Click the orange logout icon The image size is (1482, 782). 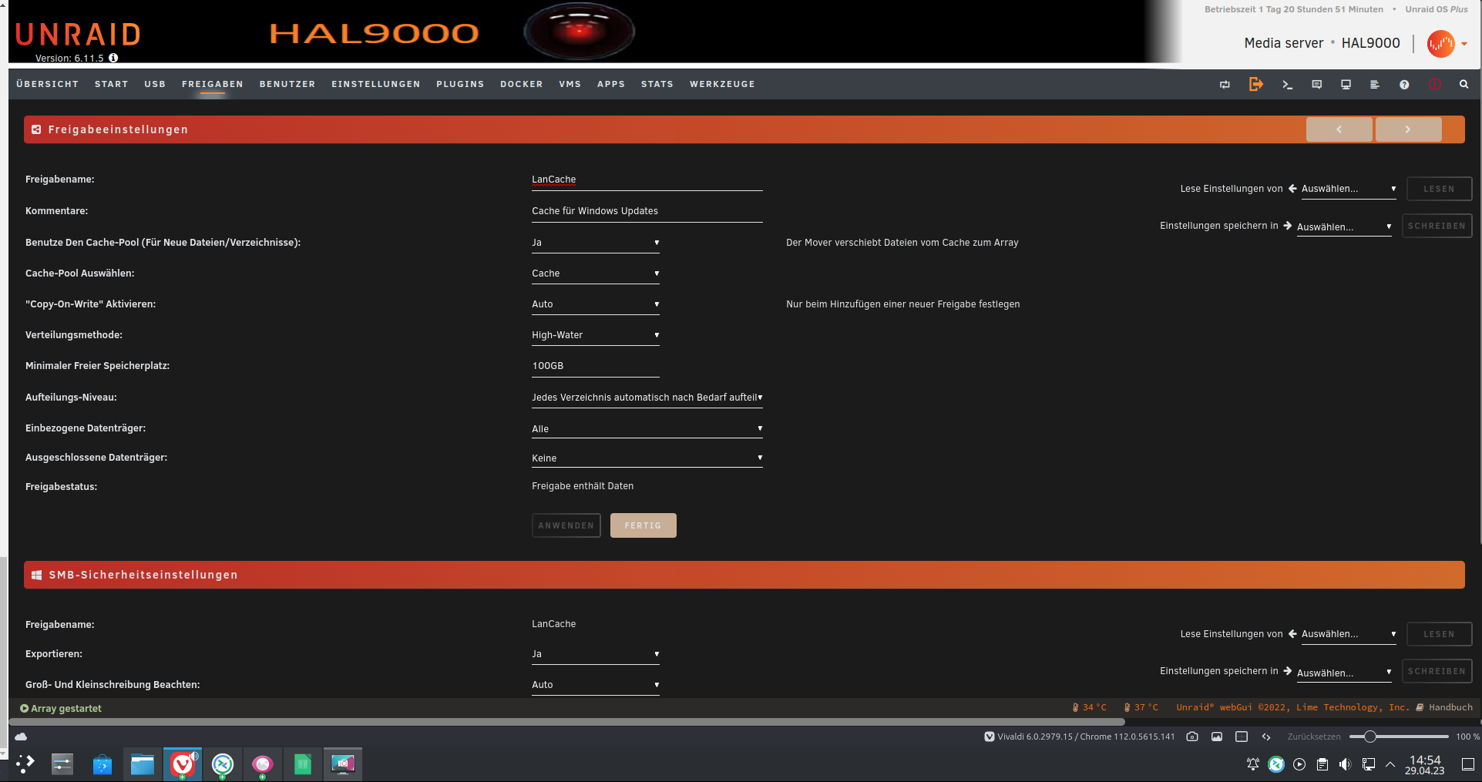(1256, 84)
